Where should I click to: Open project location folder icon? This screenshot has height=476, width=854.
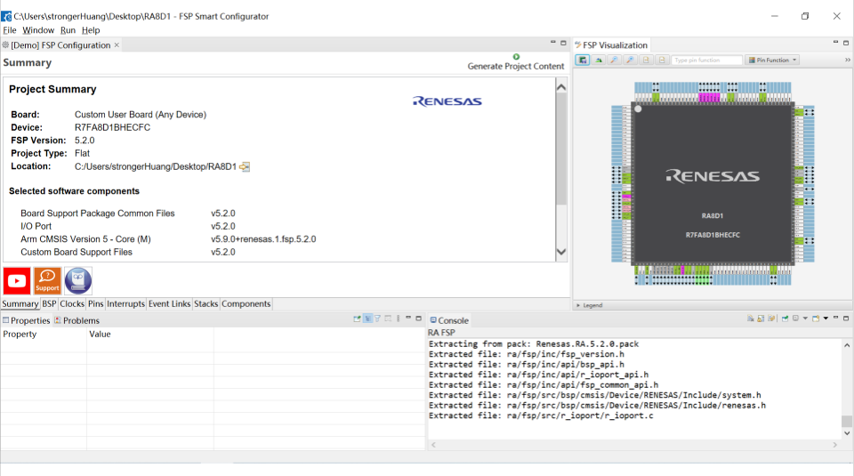coord(245,166)
